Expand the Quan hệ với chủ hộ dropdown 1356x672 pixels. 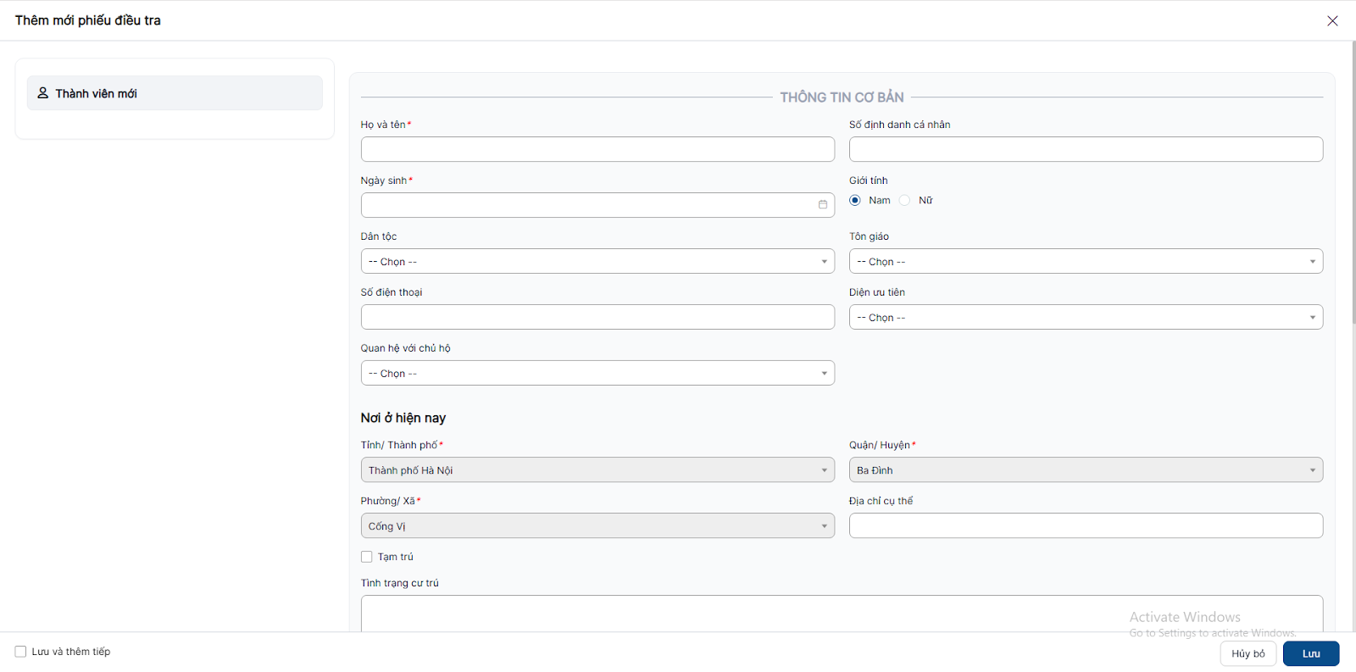coord(597,374)
